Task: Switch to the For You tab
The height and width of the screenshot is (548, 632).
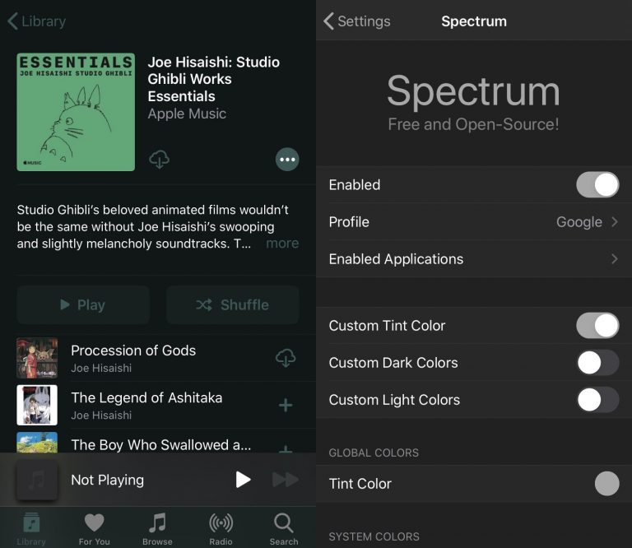Action: (x=95, y=529)
